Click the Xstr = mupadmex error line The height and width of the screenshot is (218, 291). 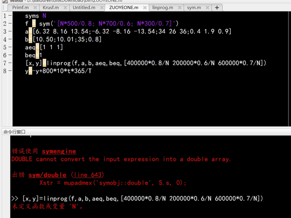coord(113,183)
